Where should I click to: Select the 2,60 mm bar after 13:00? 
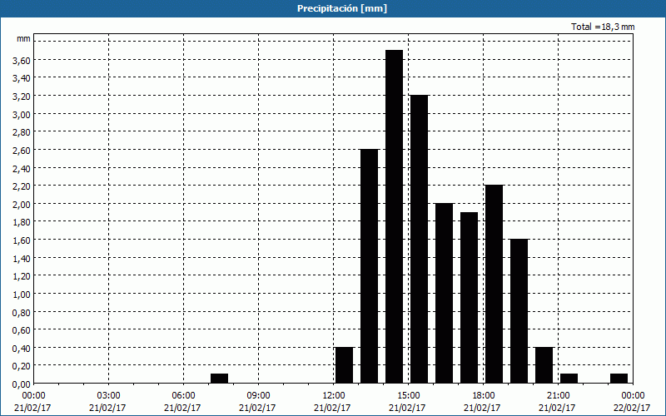click(x=369, y=266)
